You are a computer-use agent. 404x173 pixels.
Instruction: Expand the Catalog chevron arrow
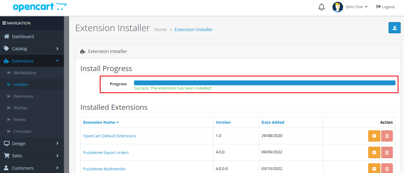click(57, 48)
